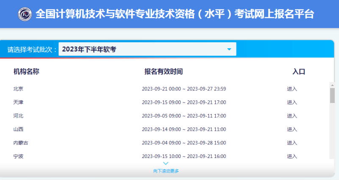Click the 山西 institution name
Image resolution: width=339 pixels, height=180 pixels.
18,129
